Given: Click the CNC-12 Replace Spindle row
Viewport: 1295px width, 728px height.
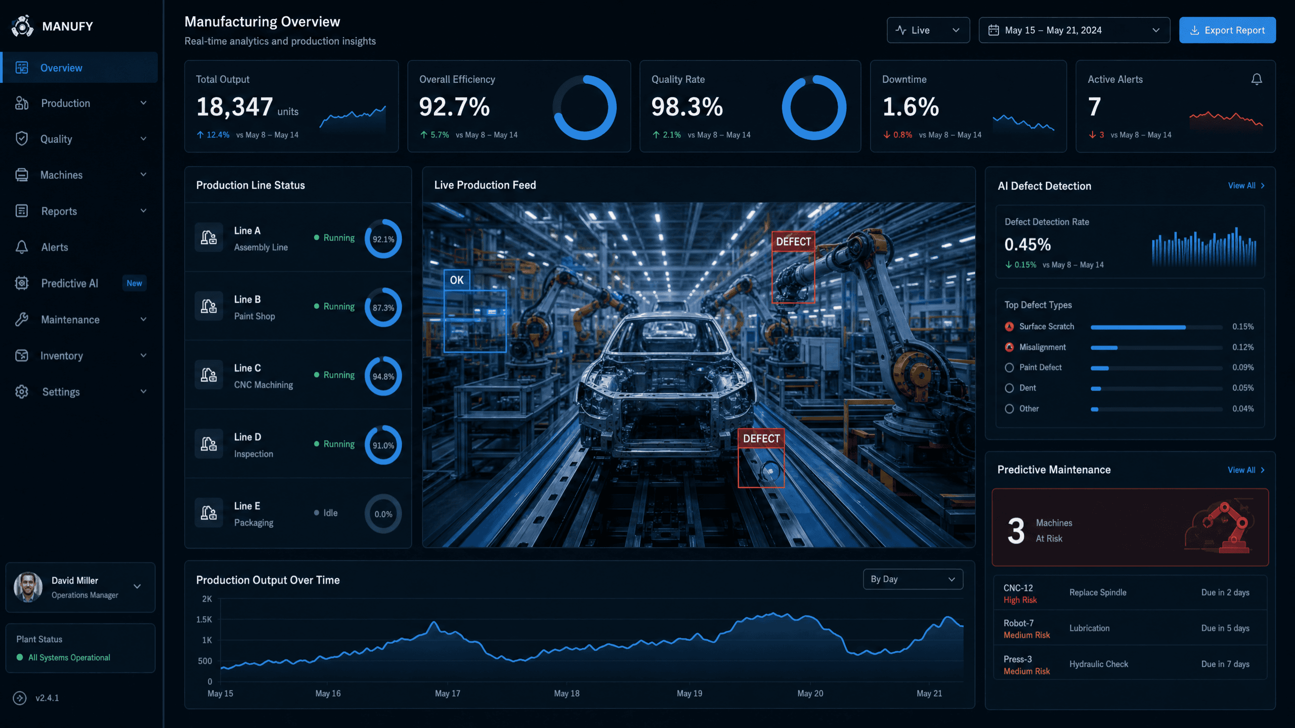Looking at the screenshot, I should coord(1130,593).
